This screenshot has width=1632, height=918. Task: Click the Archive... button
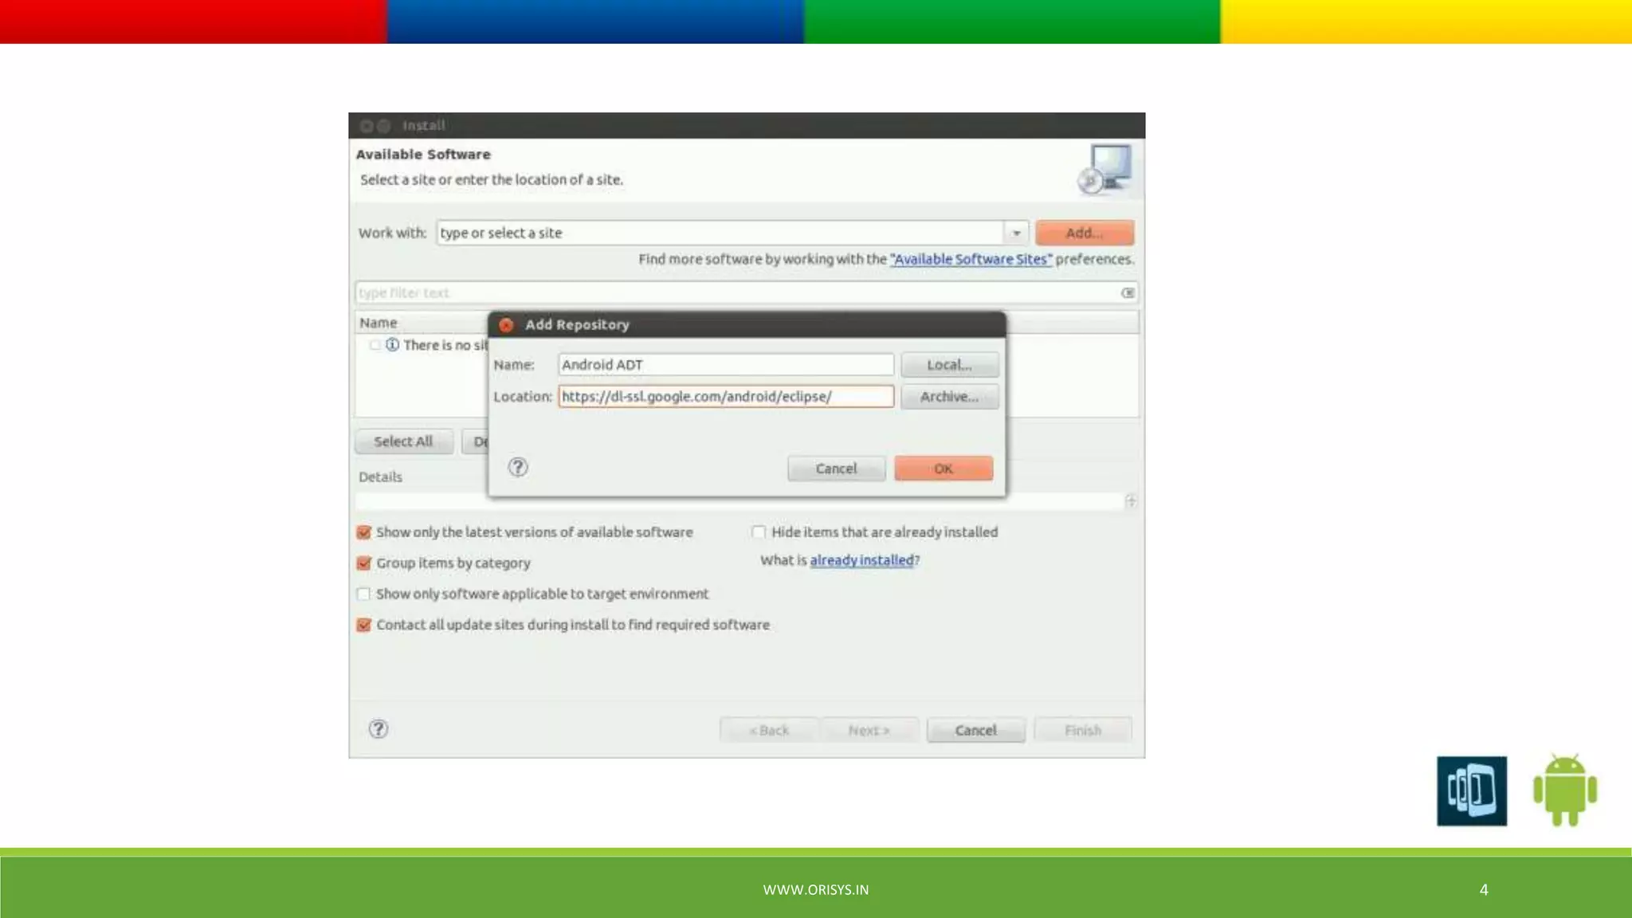point(949,397)
